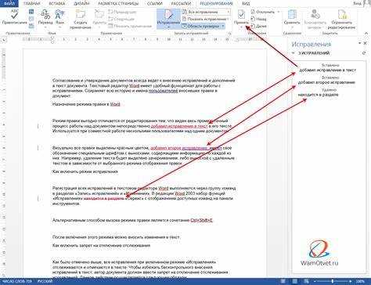Viewport: 371px width, 285px height.
Task: Open the dropdown arrow under Исправления button
Action: tap(168, 27)
